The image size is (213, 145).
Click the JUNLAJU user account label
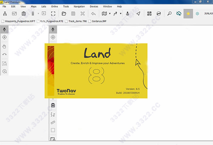pyautogui.click(x=208, y=13)
